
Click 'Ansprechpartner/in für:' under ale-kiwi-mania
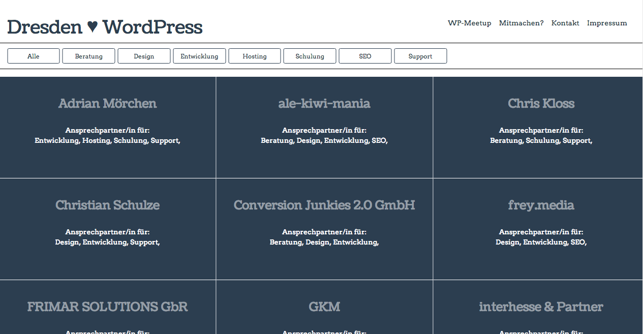[x=324, y=130]
